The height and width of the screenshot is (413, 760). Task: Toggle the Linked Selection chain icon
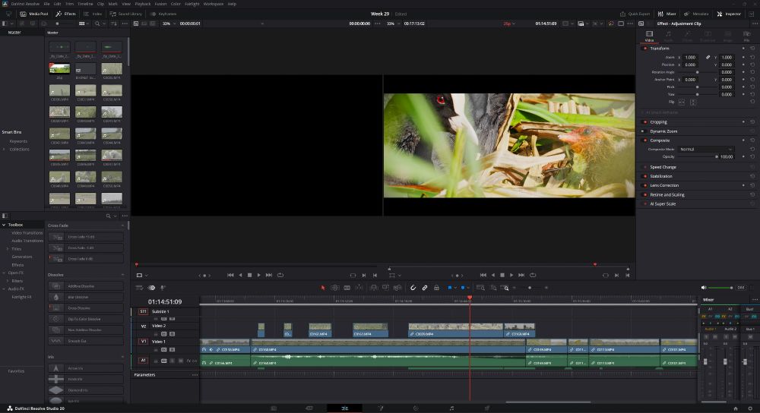[x=425, y=288]
